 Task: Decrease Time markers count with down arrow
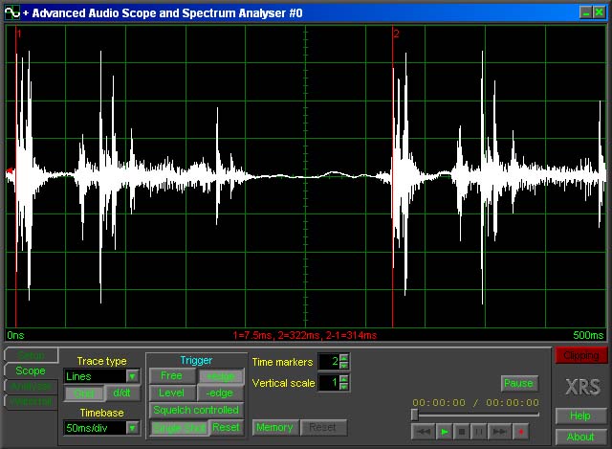point(344,366)
